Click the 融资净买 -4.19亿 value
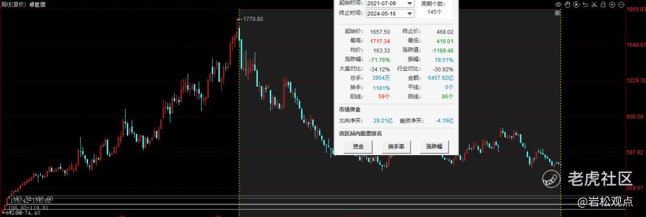646x217 pixels. coord(444,120)
